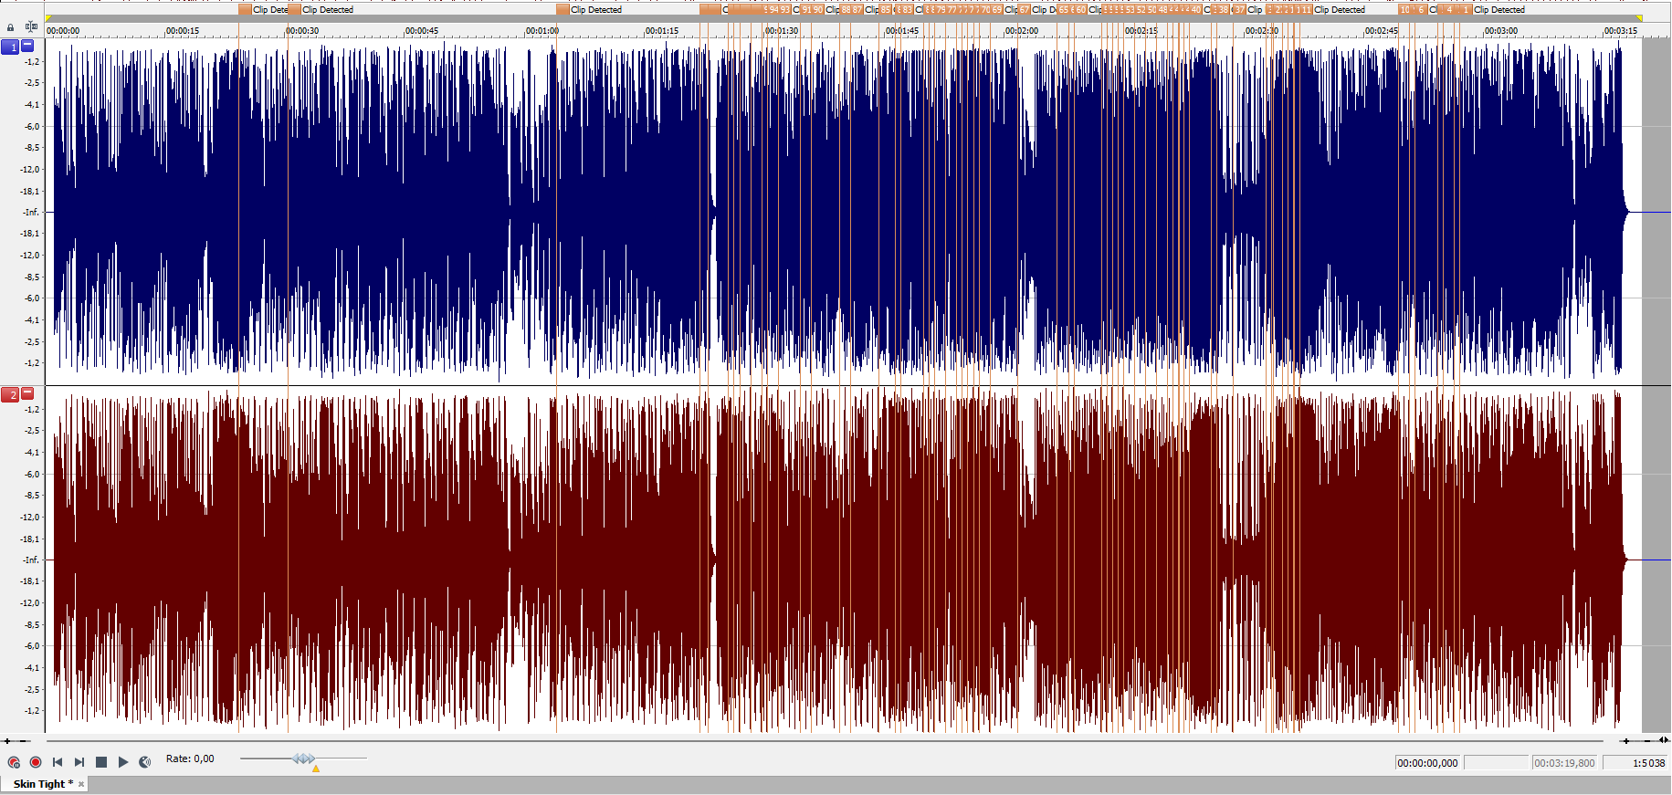The height and width of the screenshot is (795, 1672).
Task: Click the Arm record button
Action: [14, 762]
